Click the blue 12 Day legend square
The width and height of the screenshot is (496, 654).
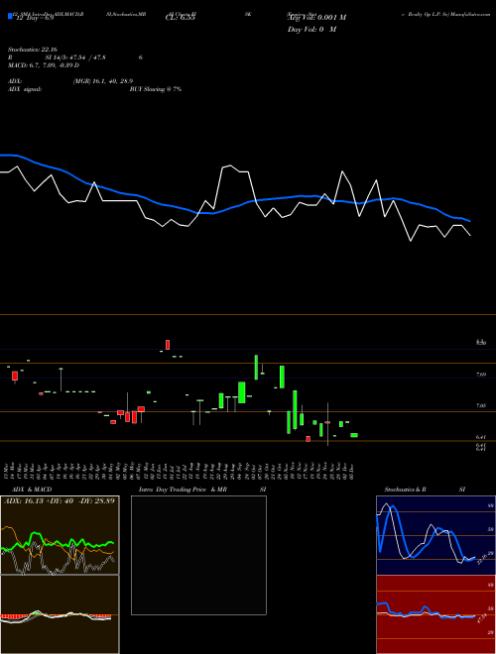click(10, 17)
